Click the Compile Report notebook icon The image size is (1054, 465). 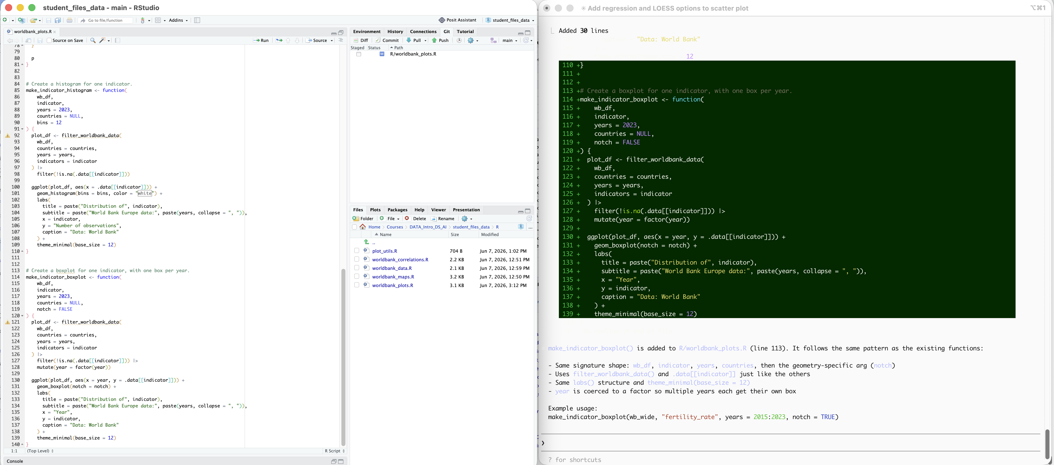[x=118, y=40]
